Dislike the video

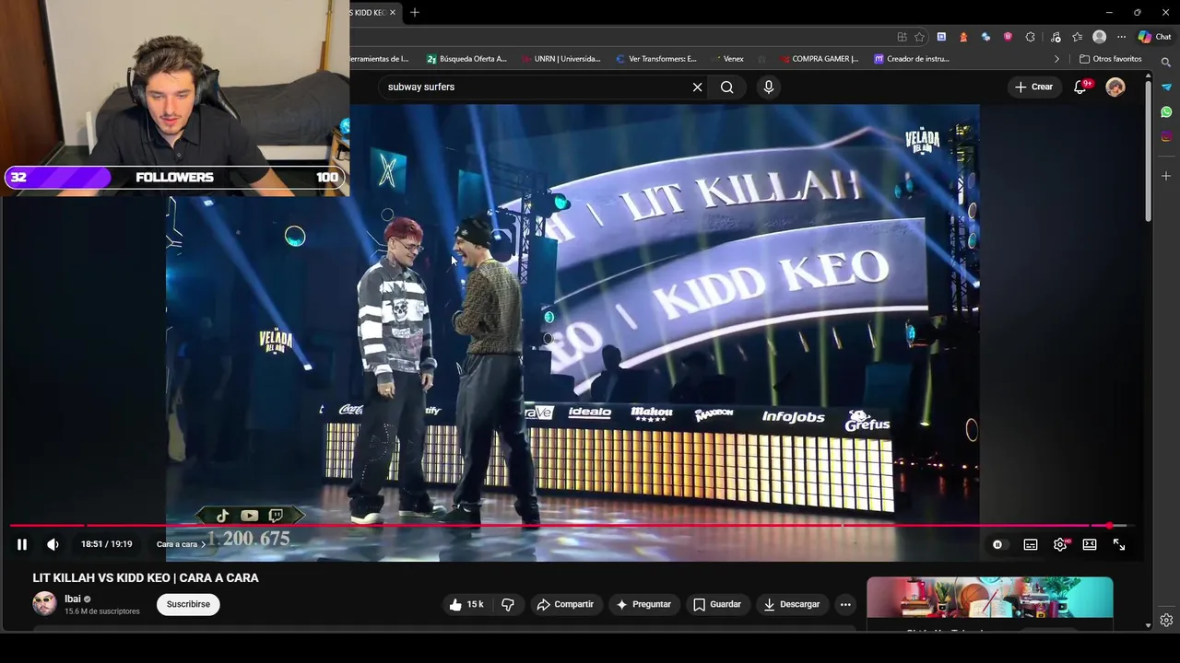coord(507,604)
